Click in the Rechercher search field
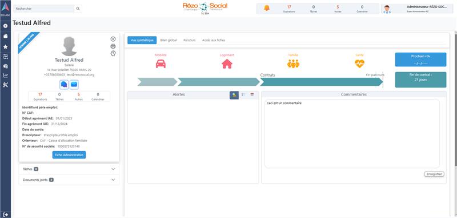Viewport: 457px width, 218px height. click(44, 9)
